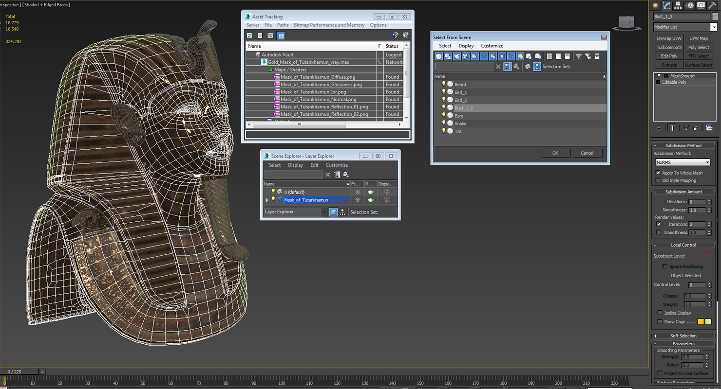Open Subdivision Method NURMS dropdown

[x=683, y=162]
